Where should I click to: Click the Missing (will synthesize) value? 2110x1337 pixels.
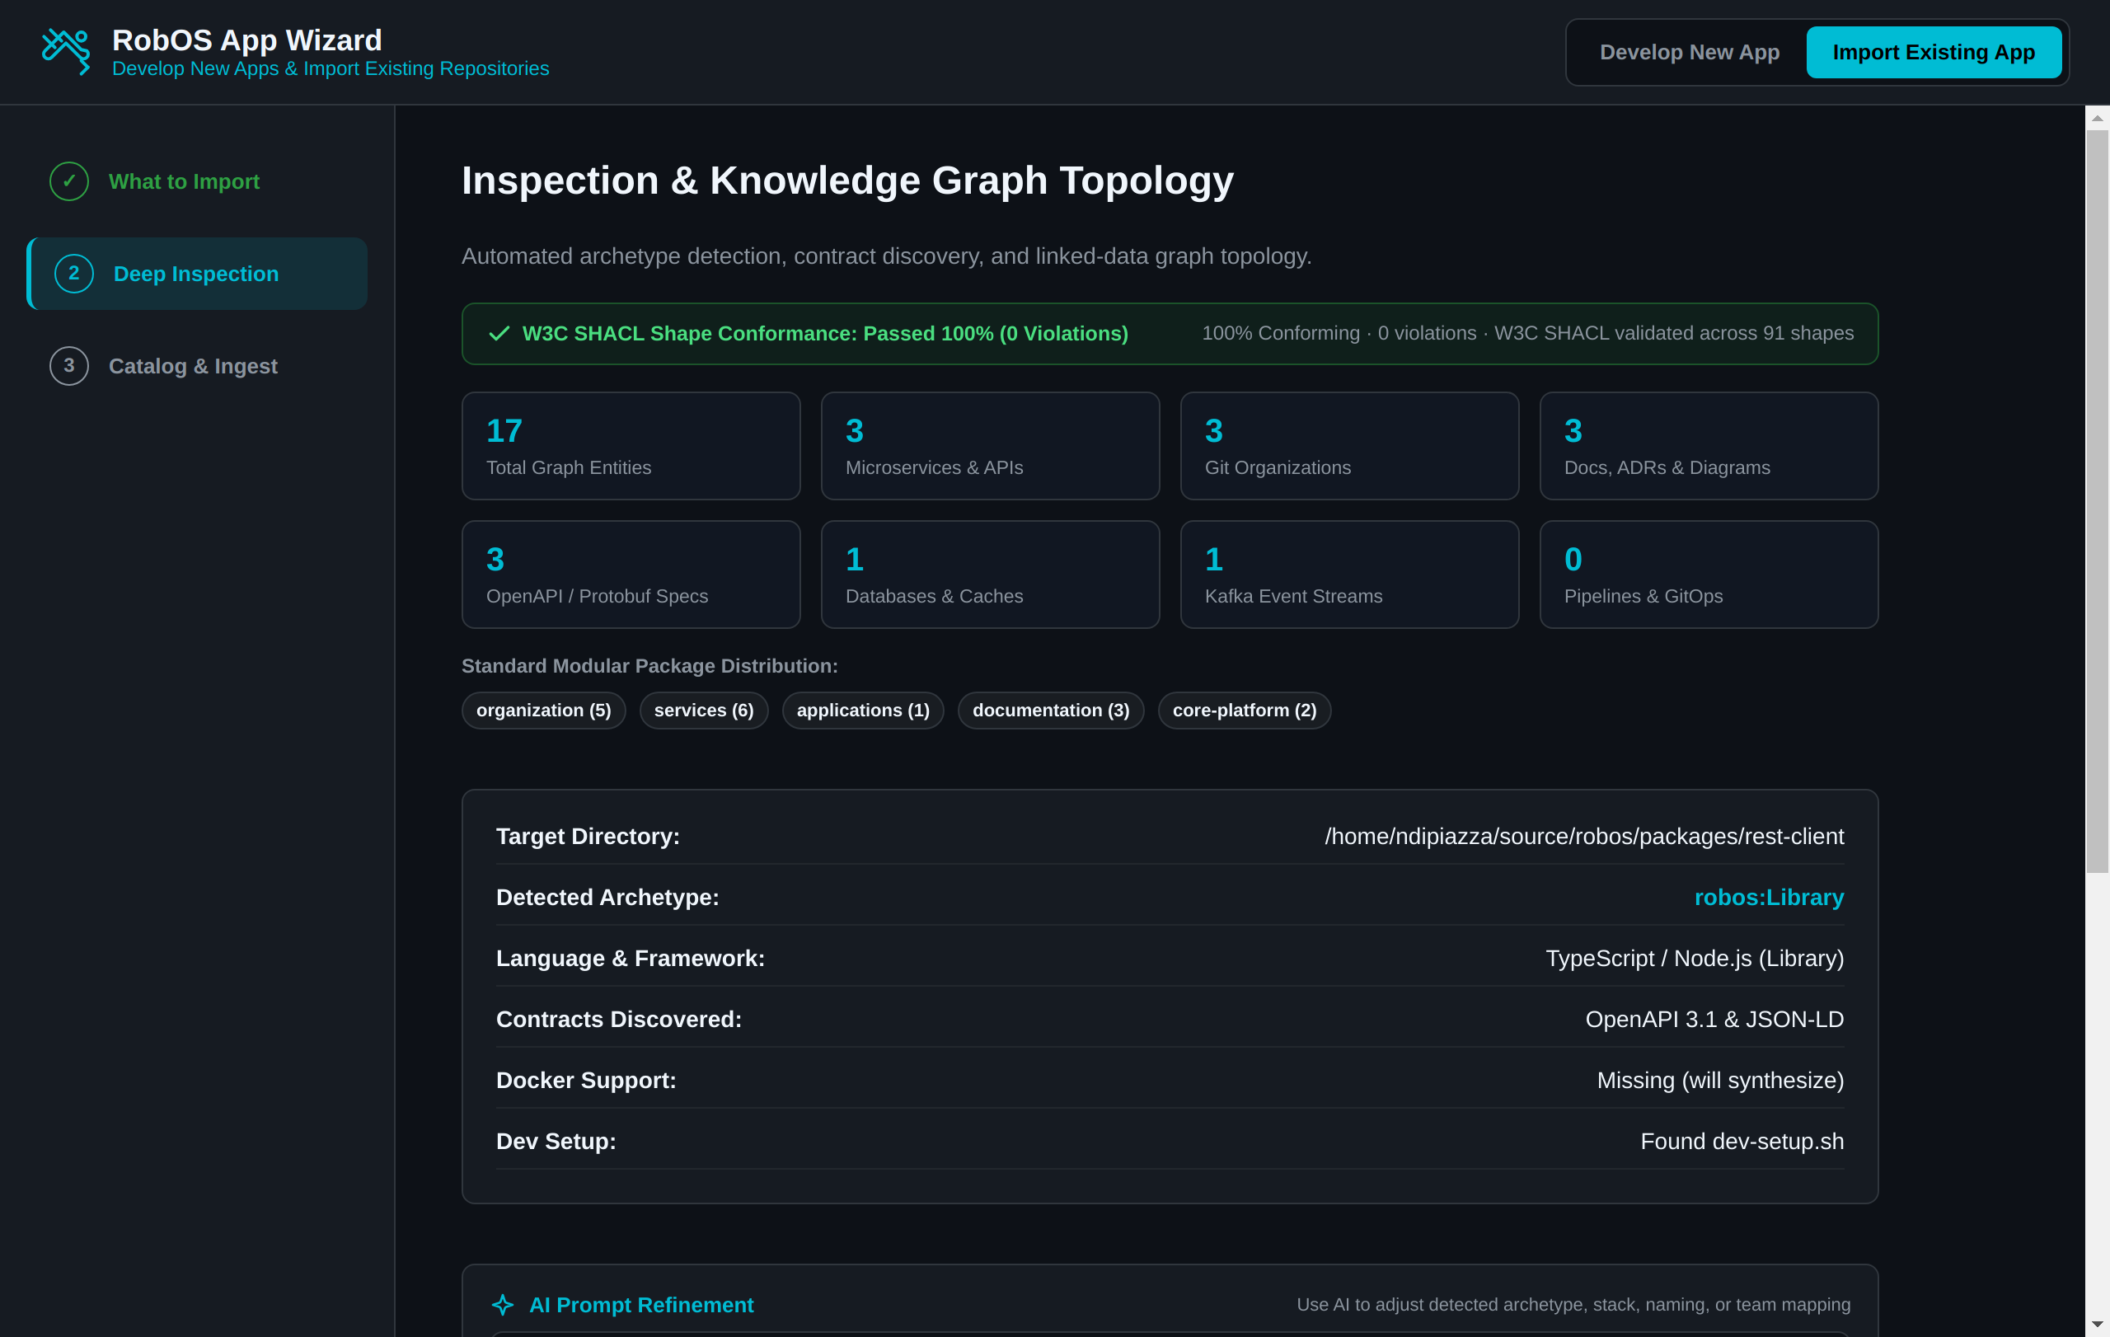point(1720,1081)
